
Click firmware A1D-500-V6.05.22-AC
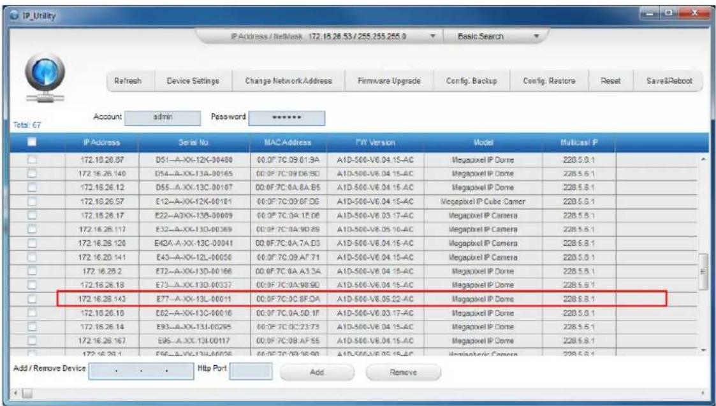click(x=375, y=300)
